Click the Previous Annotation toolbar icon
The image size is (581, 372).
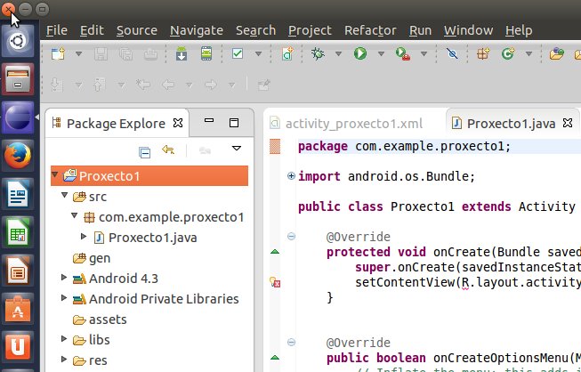pos(99,85)
